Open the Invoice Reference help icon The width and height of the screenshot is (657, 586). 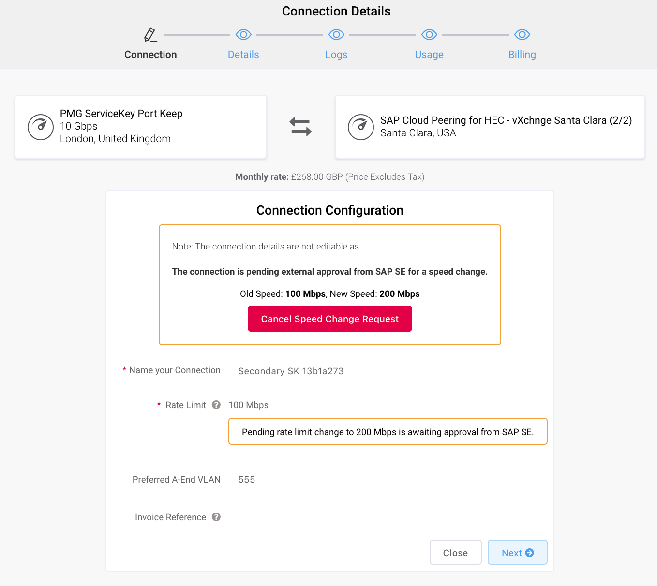pyautogui.click(x=216, y=517)
